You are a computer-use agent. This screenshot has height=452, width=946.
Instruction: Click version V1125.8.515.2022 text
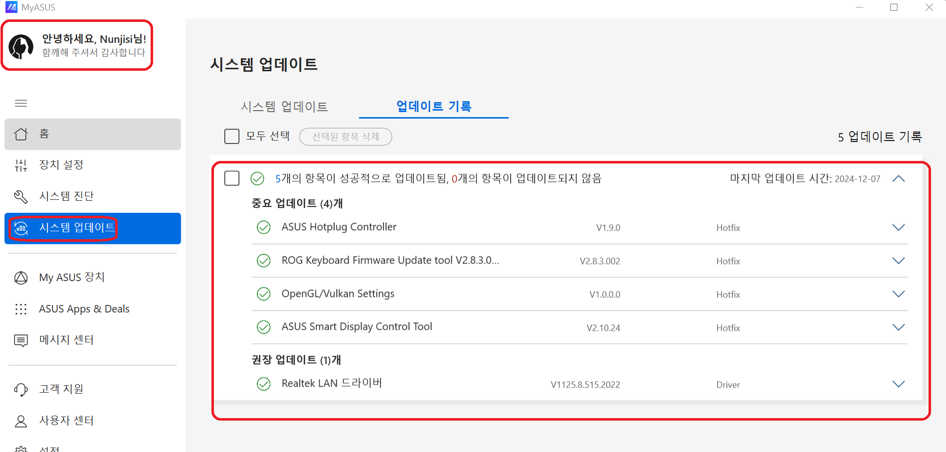tap(585, 385)
